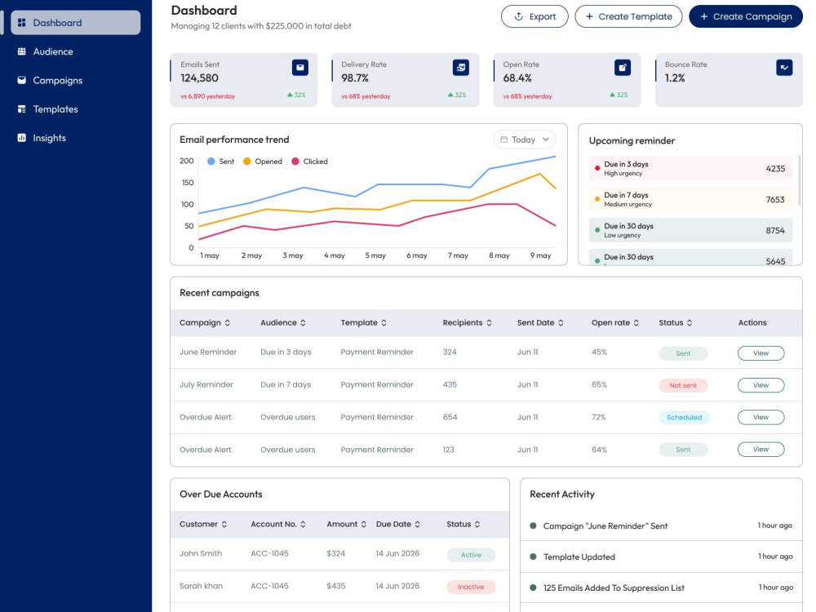Sort recent campaigns by Recipients column

[x=489, y=322]
